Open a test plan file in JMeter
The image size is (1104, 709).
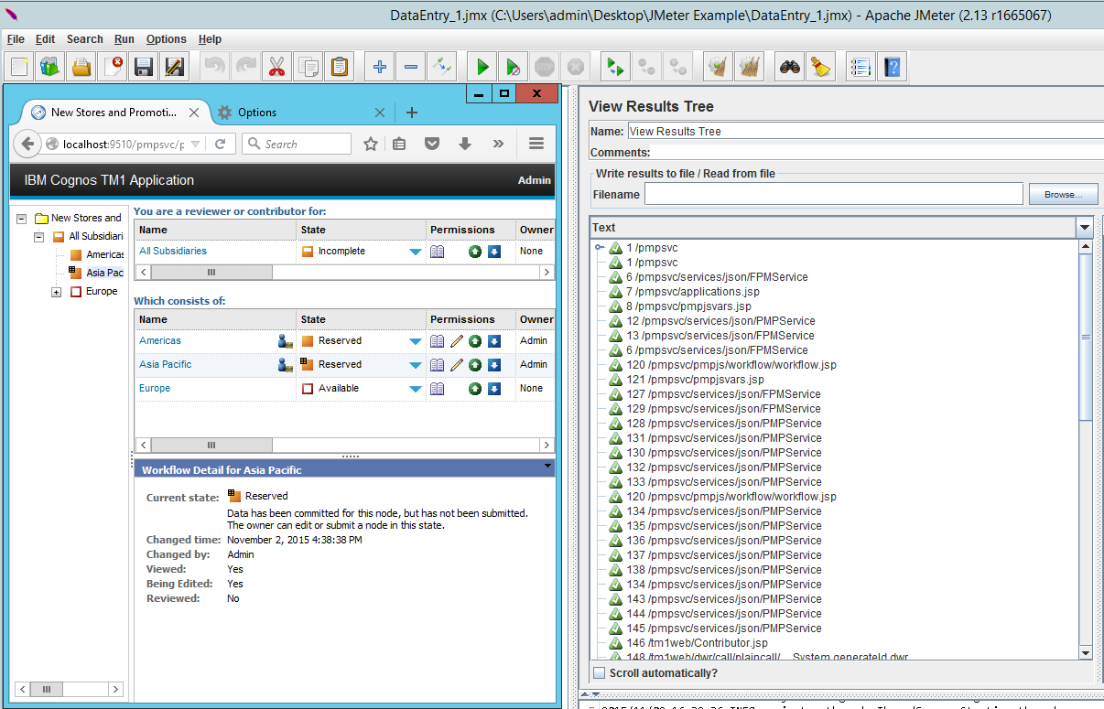[x=82, y=67]
